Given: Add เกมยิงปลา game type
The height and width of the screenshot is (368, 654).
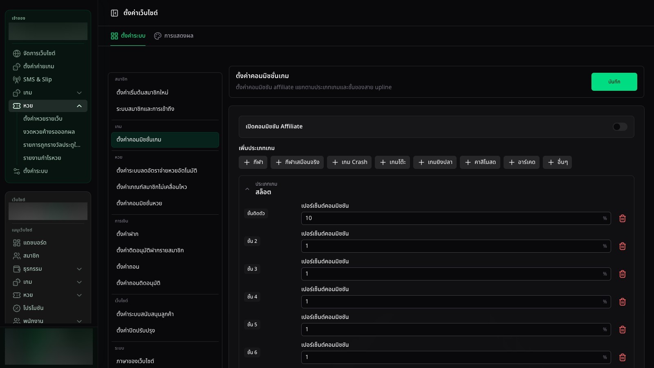Looking at the screenshot, I should [435, 162].
